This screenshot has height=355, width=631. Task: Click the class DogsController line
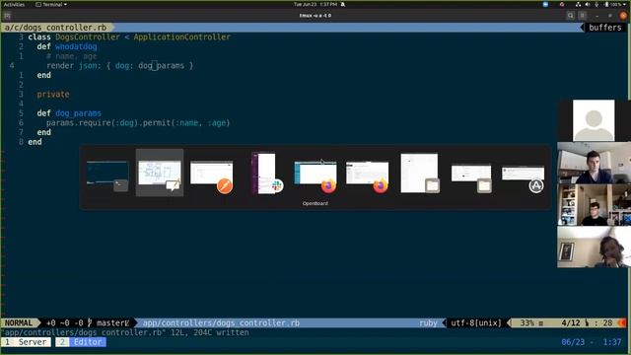pyautogui.click(x=129, y=37)
